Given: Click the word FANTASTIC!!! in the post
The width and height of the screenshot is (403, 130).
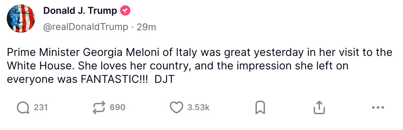Looking at the screenshot, I should pos(114,79).
